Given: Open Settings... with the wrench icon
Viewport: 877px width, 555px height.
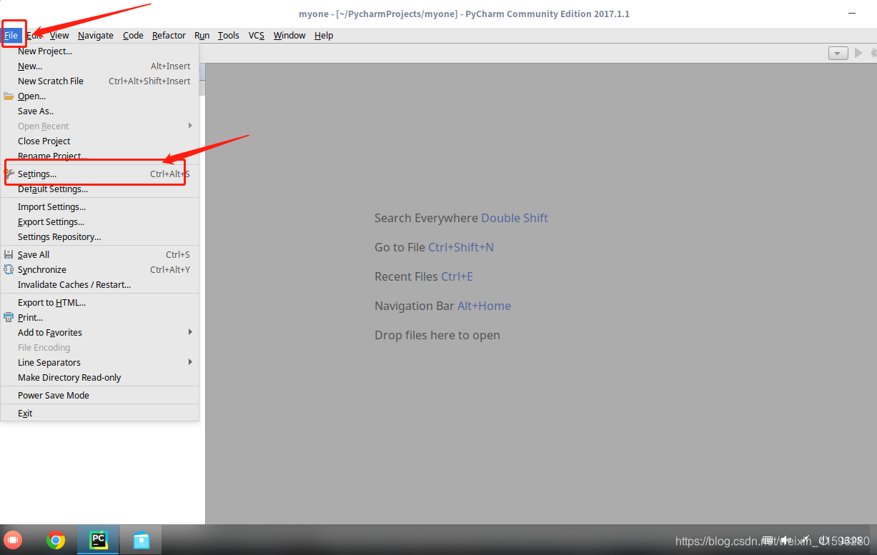Looking at the screenshot, I should click(x=99, y=174).
